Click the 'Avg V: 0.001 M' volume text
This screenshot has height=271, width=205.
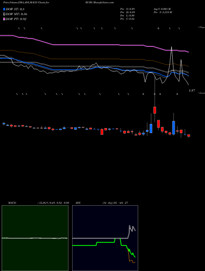click(x=162, y=9)
